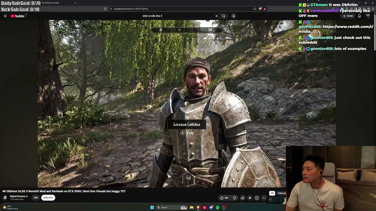Click the youtube.com address bar URL

coord(131,9)
